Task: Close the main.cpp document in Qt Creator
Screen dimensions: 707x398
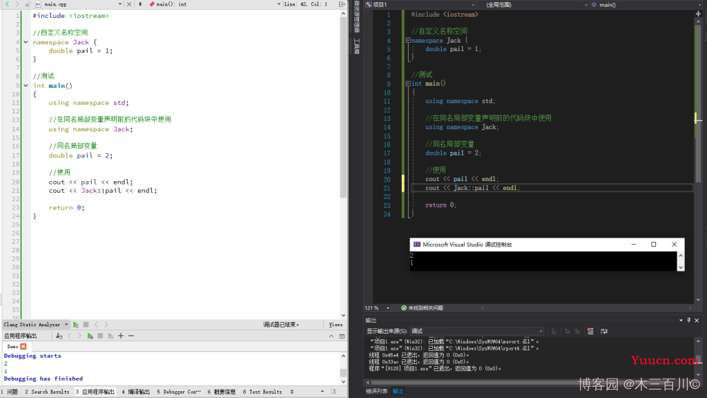Action: point(129,4)
